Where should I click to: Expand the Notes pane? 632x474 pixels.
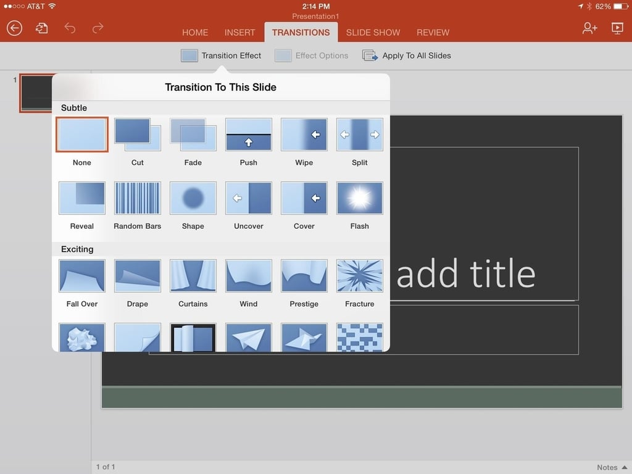[x=612, y=467]
